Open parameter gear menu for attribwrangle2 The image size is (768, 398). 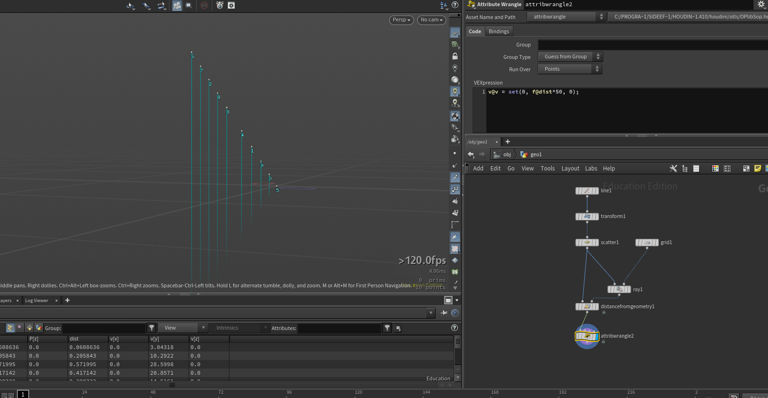point(761,4)
